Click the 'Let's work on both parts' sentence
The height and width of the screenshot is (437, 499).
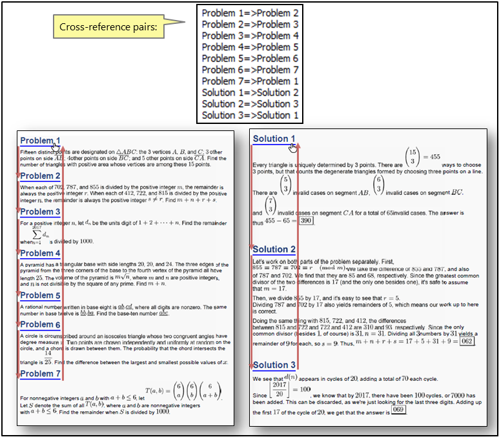coord(323,261)
